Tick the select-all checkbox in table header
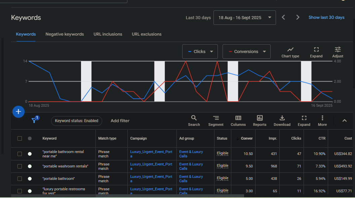355x198 pixels. pyautogui.click(x=20, y=138)
